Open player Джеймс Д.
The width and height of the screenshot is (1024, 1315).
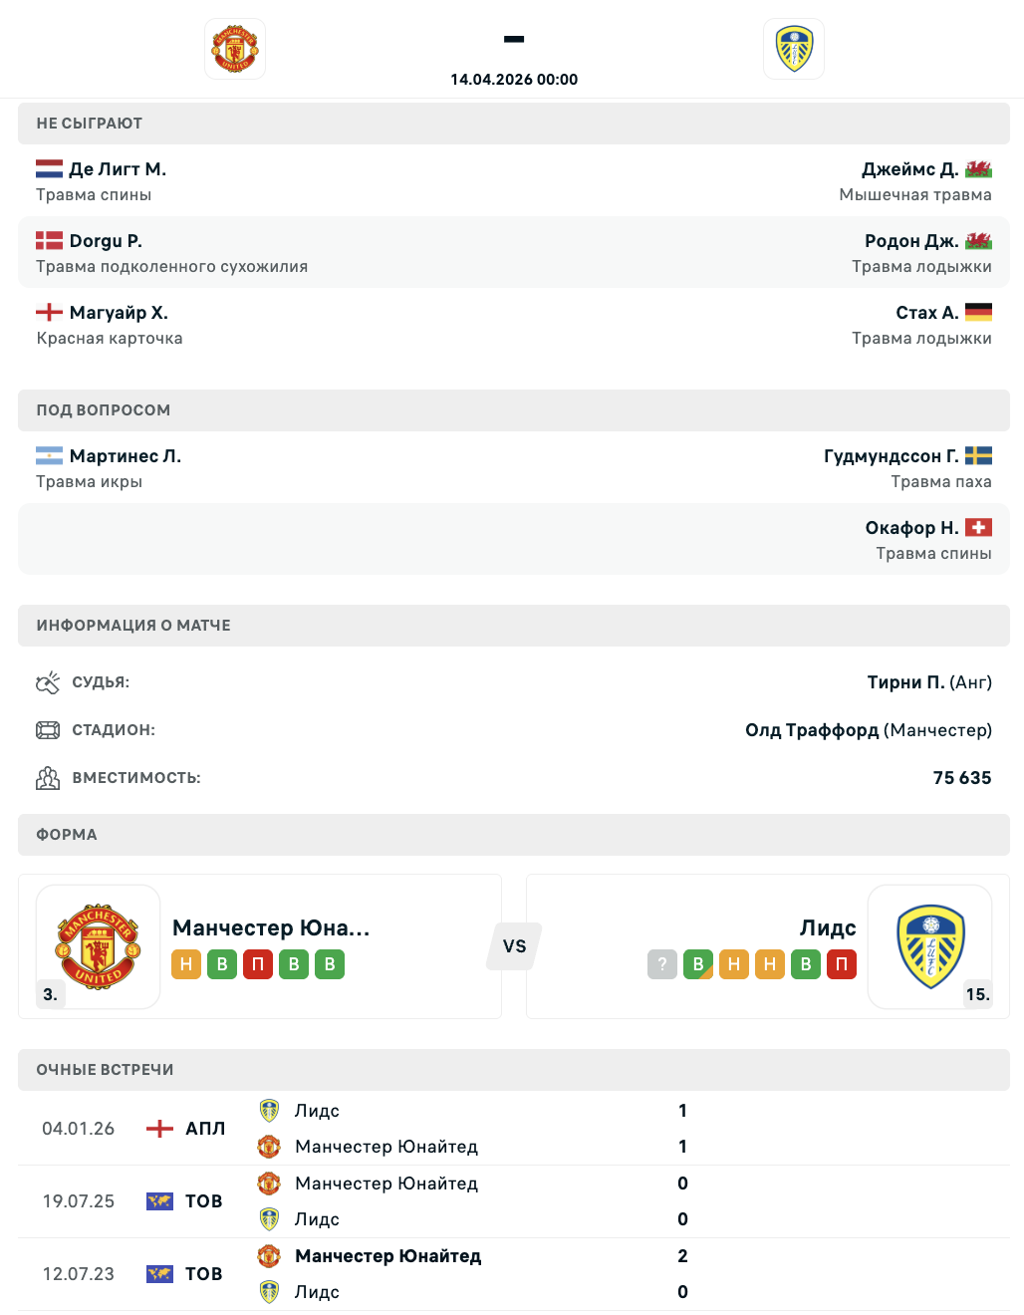pos(909,169)
